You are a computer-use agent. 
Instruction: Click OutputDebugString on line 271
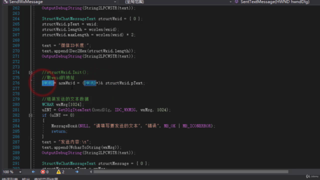[x=61, y=56]
